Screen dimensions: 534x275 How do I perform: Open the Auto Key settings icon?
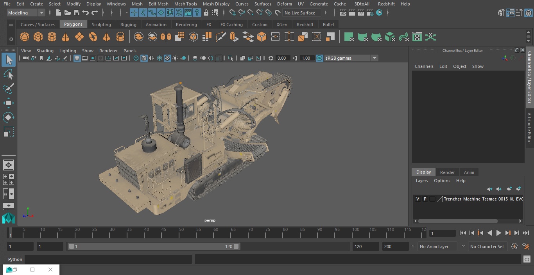(x=514, y=247)
